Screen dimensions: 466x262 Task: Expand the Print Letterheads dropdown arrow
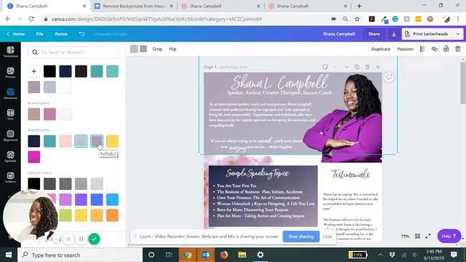coord(458,34)
